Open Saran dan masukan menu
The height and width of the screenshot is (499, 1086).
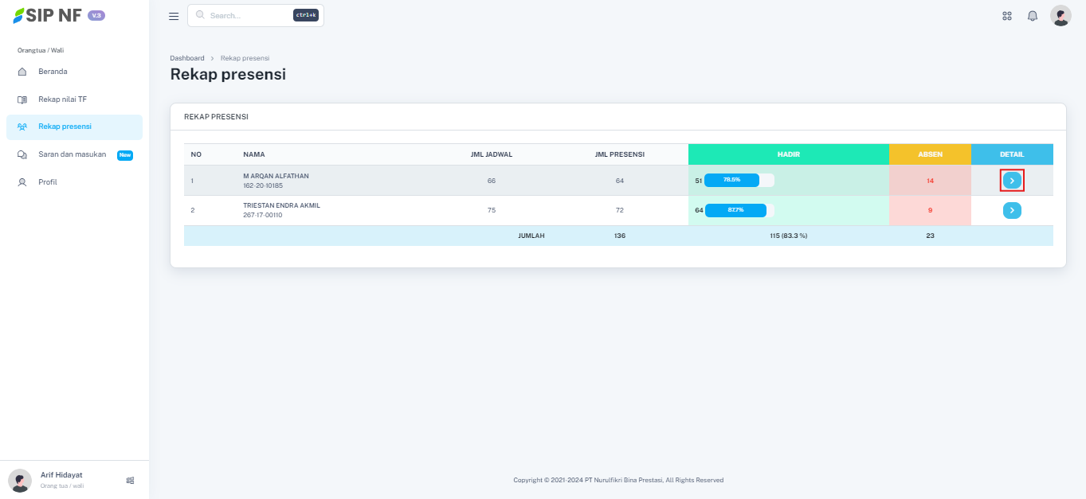tap(72, 154)
